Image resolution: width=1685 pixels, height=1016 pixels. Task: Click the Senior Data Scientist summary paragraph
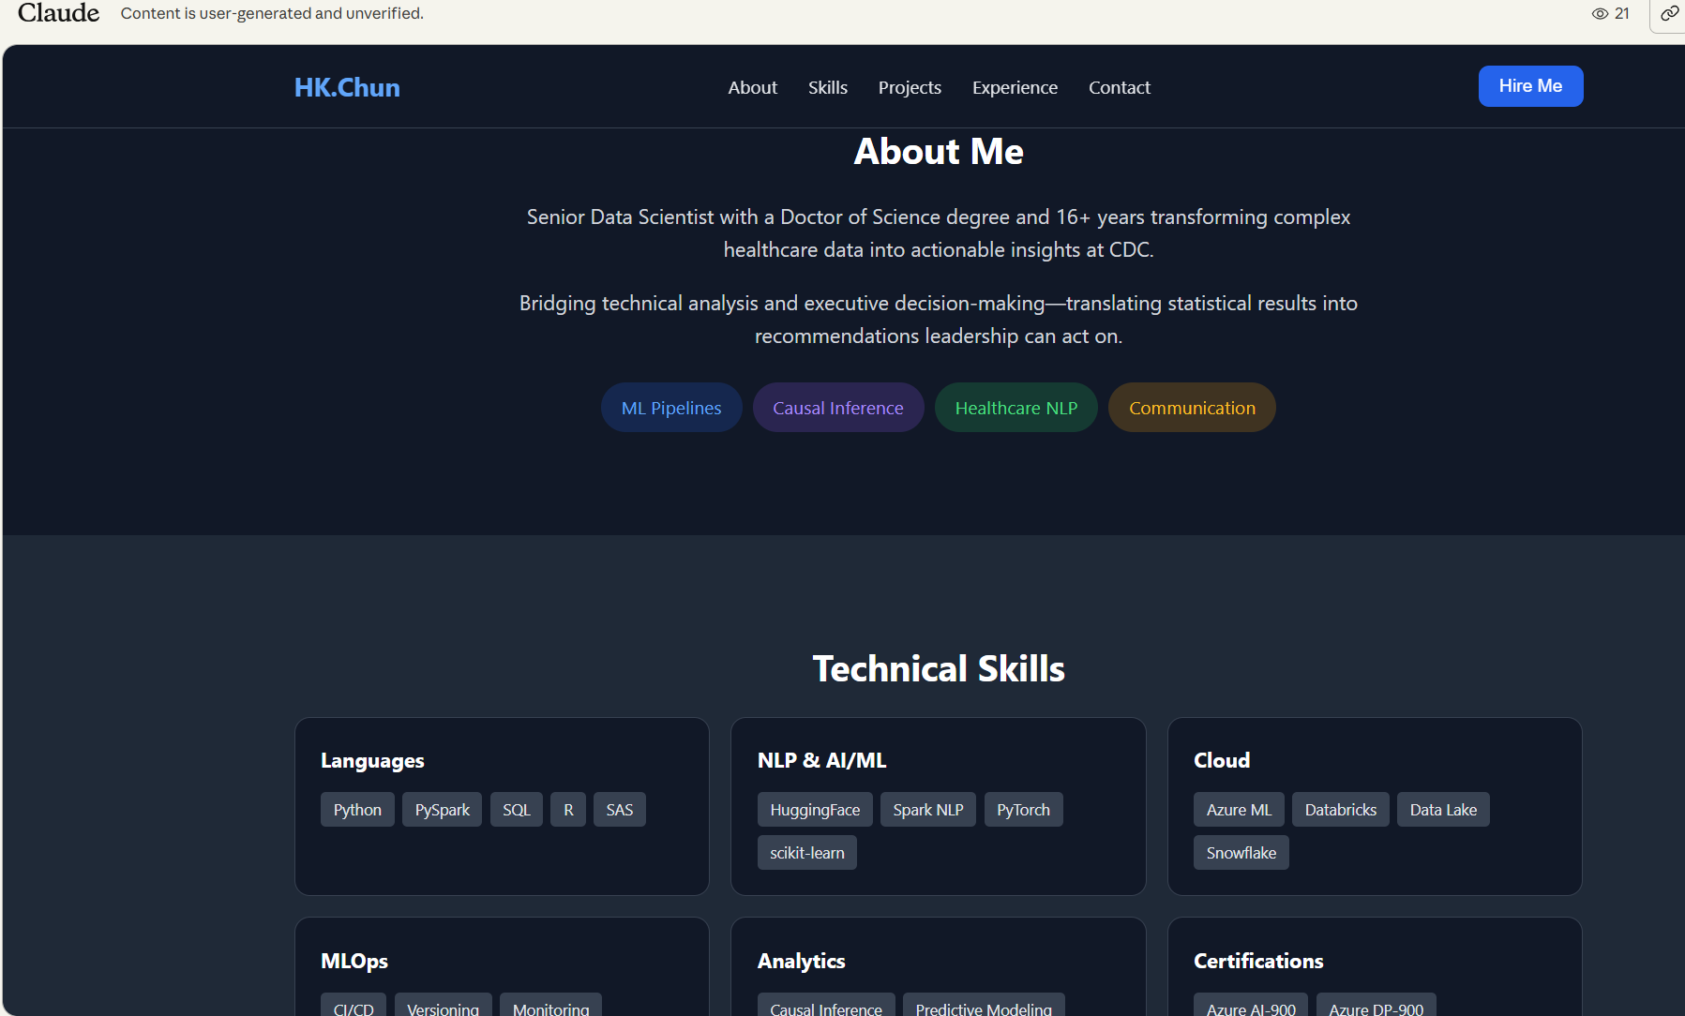pyautogui.click(x=939, y=233)
